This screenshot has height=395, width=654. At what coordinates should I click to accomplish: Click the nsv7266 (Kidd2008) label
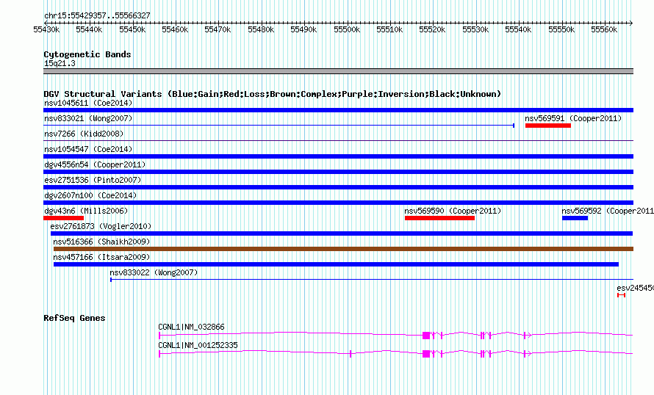pyautogui.click(x=84, y=134)
